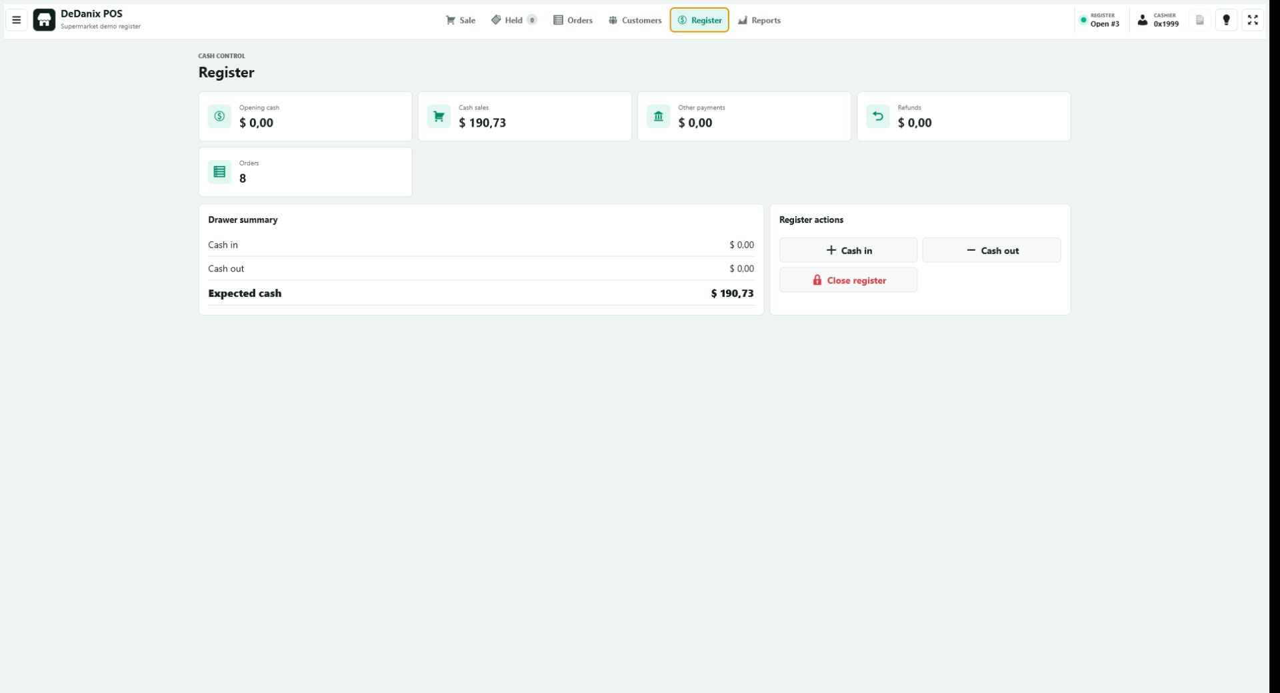Click the Expected cash row label
1280x693 pixels.
point(245,293)
